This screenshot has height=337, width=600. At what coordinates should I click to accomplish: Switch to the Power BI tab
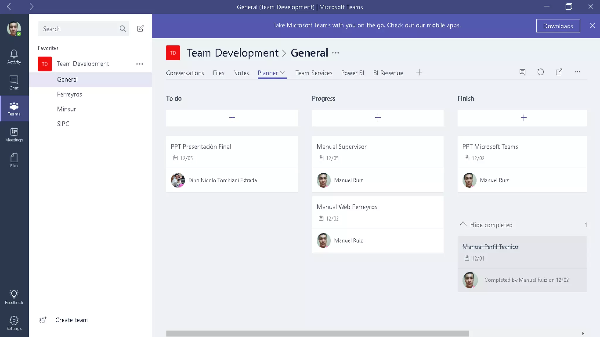(352, 73)
